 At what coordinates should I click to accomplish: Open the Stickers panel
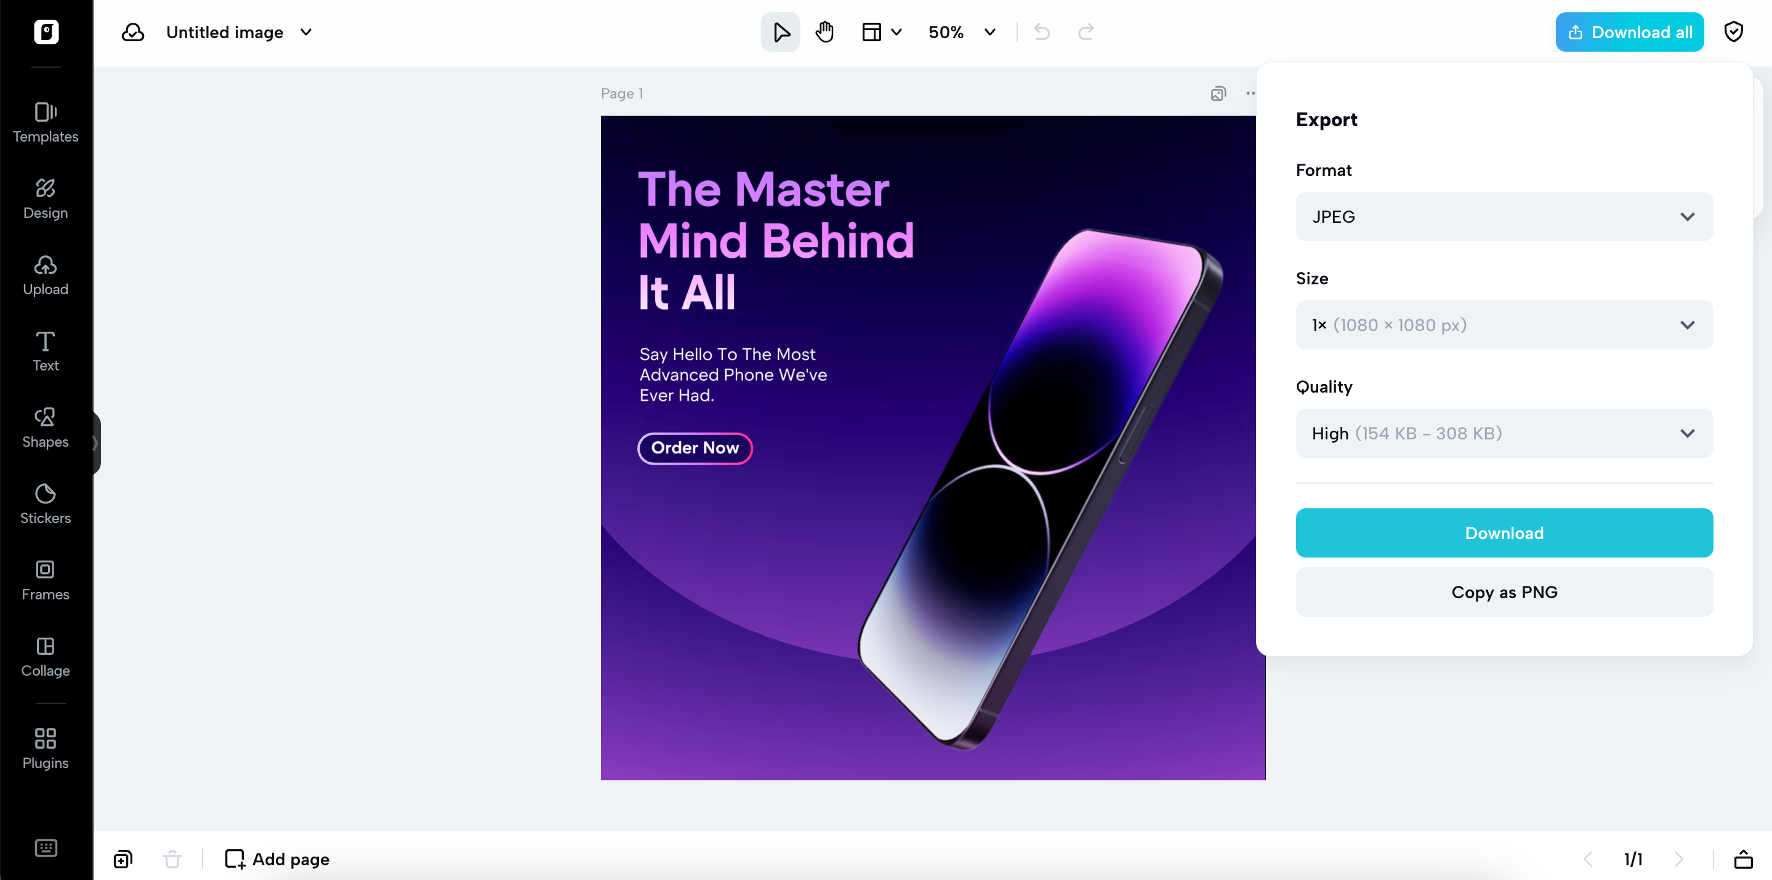click(46, 504)
